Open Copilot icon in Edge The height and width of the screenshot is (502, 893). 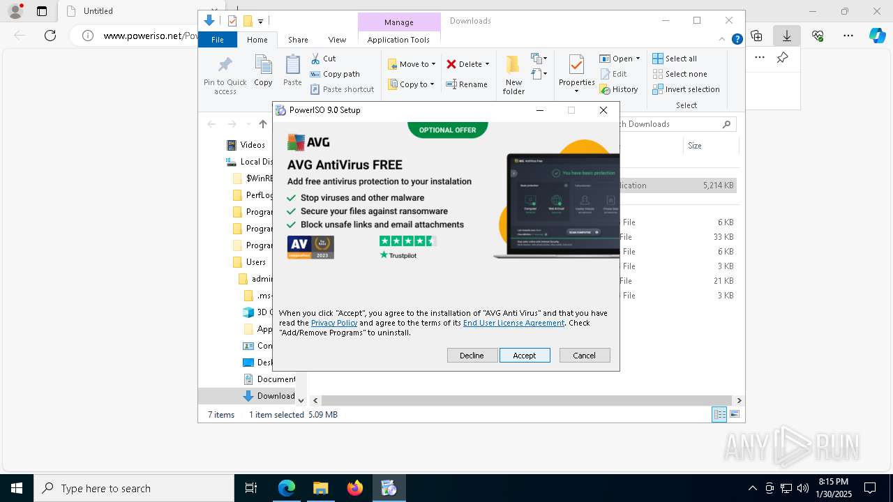[x=877, y=36]
